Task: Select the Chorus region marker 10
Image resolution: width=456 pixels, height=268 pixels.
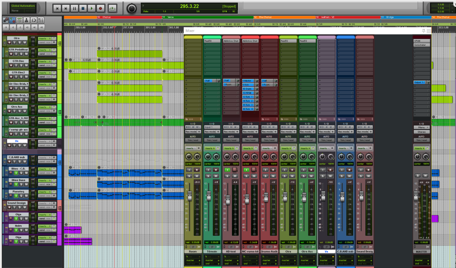Action: (130, 17)
